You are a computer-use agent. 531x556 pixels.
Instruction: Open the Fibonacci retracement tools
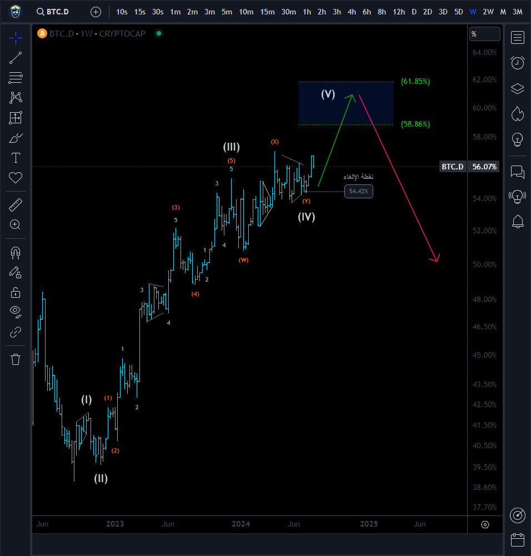pyautogui.click(x=16, y=78)
